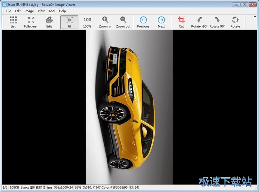
Task: Expand the Tool menu
Action: point(52,11)
